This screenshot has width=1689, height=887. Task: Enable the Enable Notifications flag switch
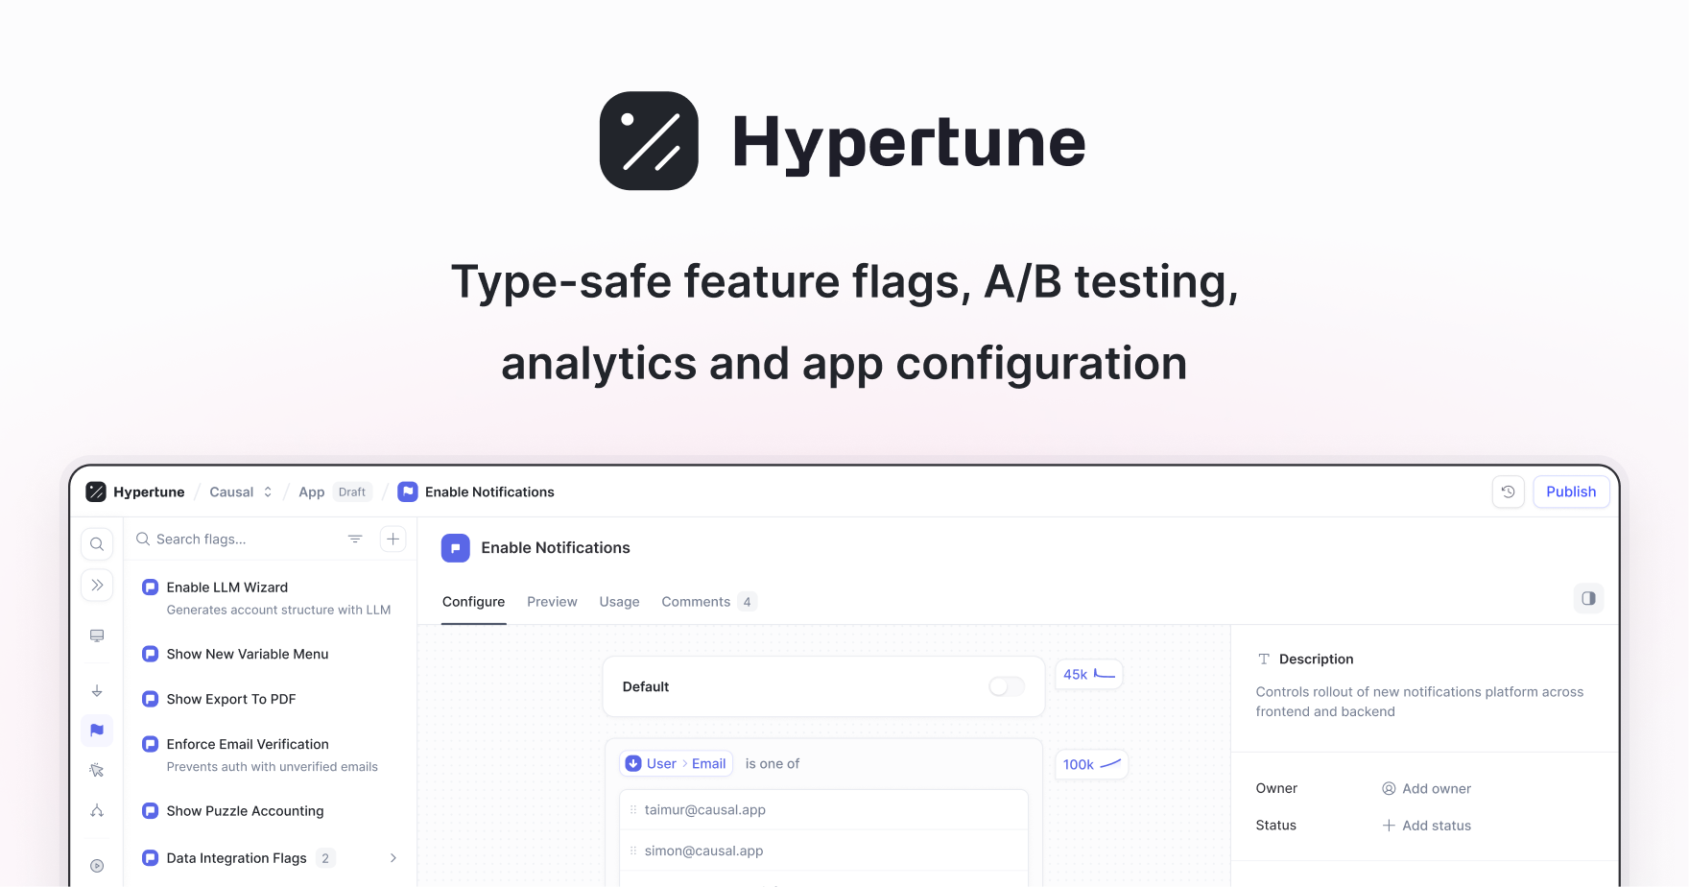(1006, 686)
